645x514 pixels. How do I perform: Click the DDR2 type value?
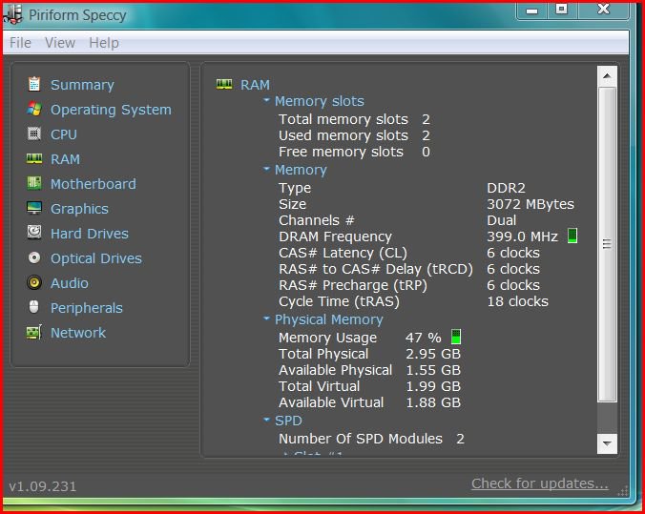[506, 188]
